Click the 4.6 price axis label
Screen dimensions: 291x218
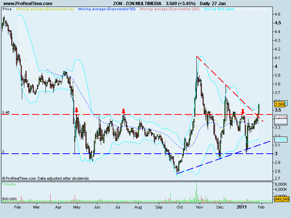[278, 14]
